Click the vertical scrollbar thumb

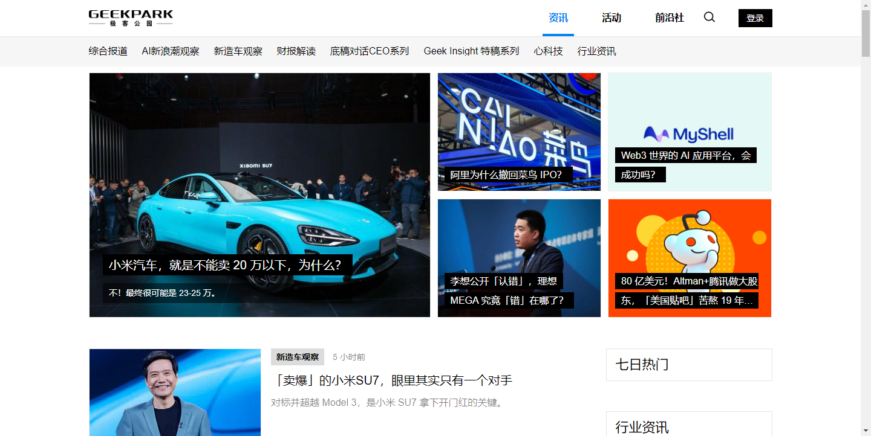tap(866, 34)
